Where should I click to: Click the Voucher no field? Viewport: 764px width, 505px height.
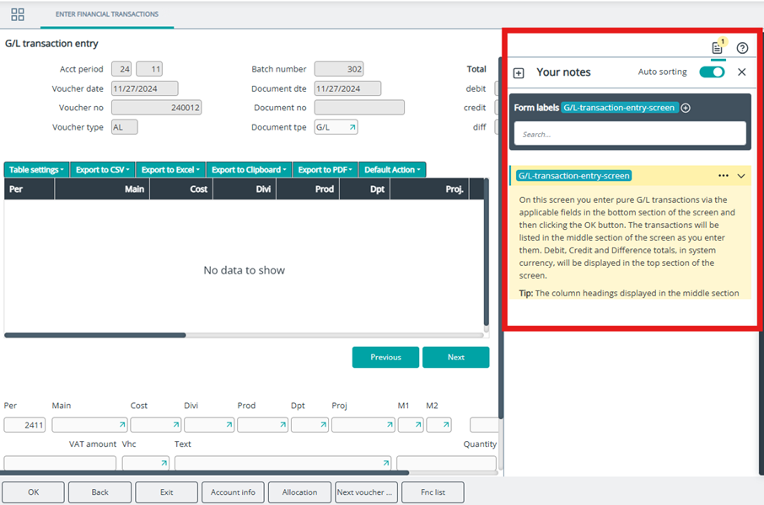[156, 108]
